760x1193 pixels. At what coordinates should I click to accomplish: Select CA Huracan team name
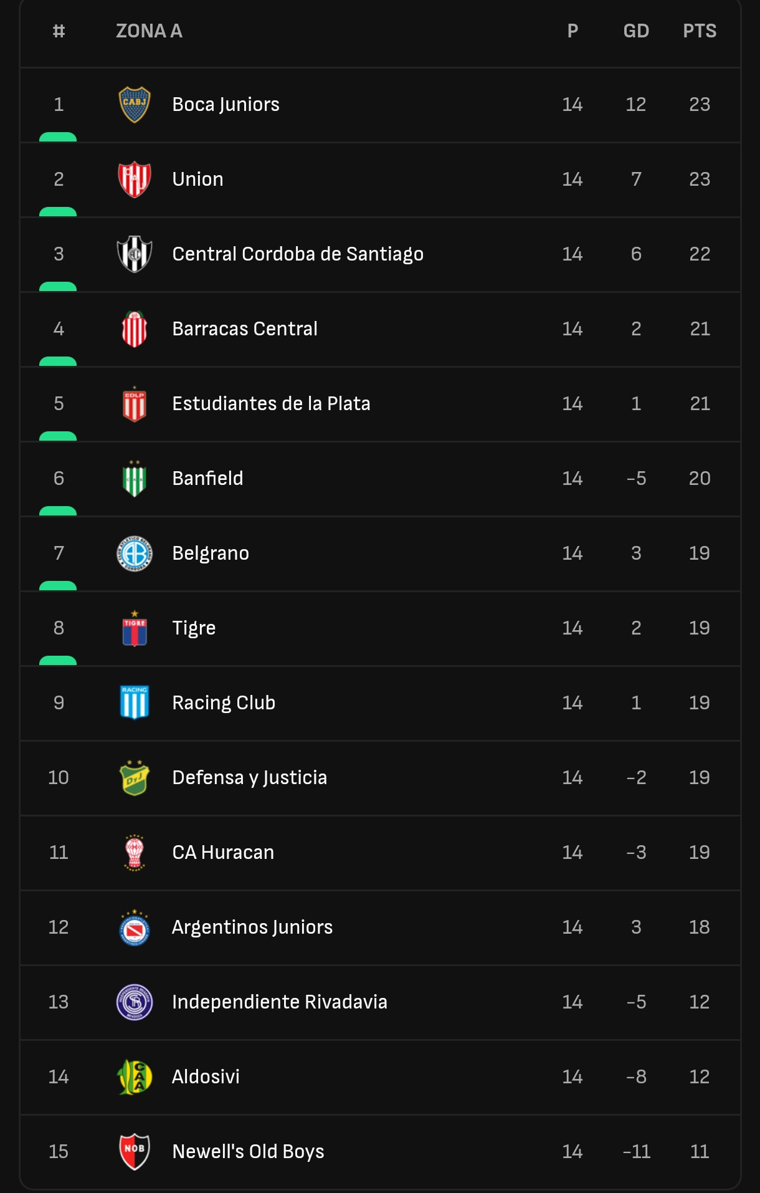[223, 853]
